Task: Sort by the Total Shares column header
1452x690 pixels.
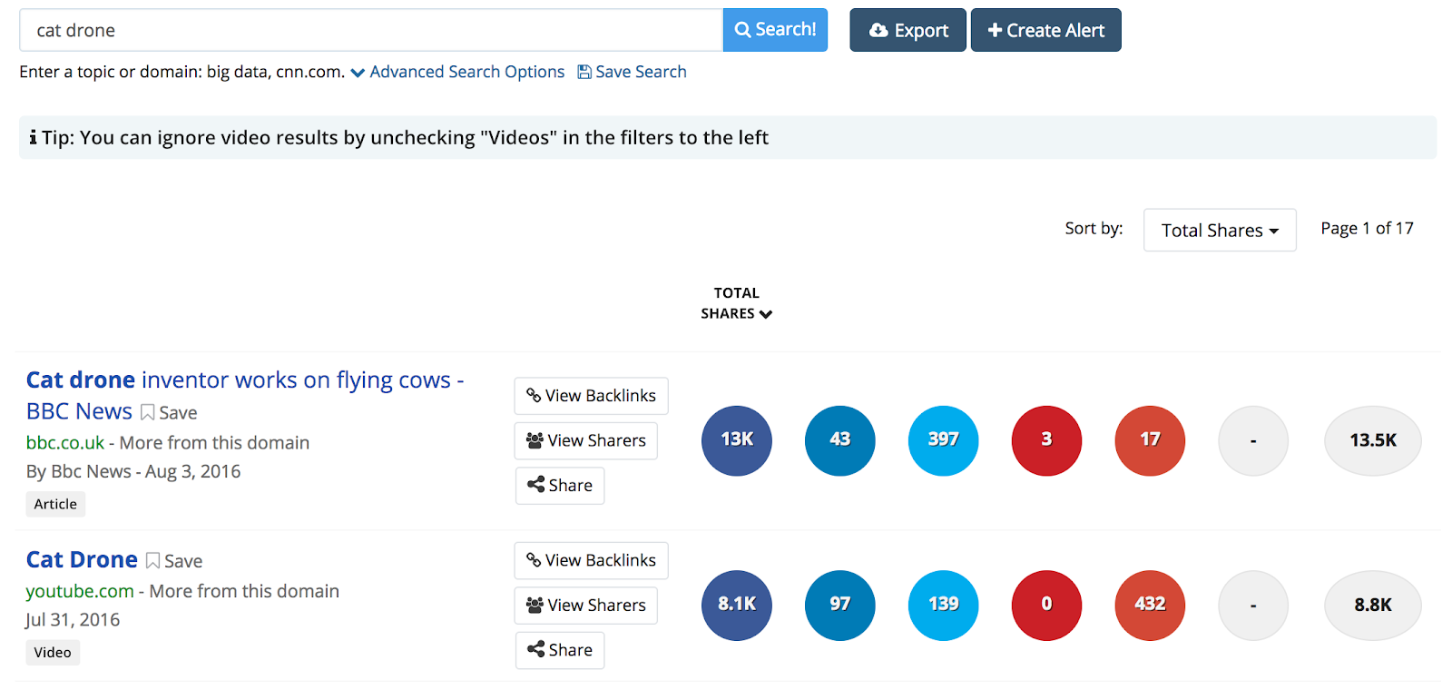Action: 736,303
